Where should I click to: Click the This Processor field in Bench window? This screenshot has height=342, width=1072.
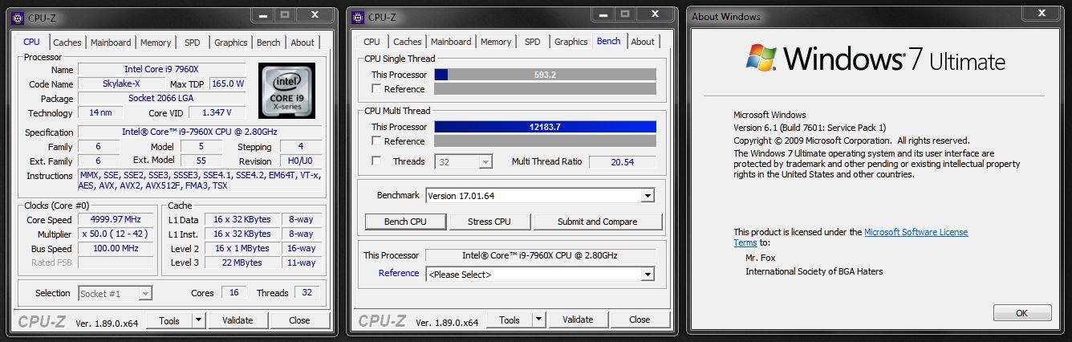pyautogui.click(x=540, y=255)
